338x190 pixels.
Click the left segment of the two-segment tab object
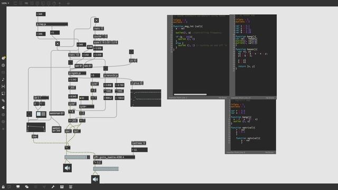pyautogui.click(x=39, y=114)
